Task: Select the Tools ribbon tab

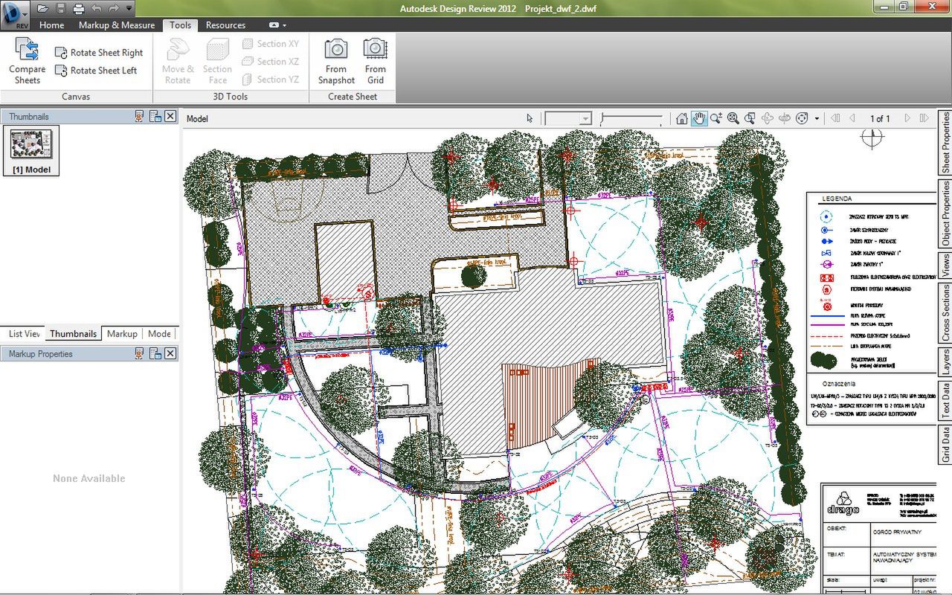Action: tap(181, 25)
